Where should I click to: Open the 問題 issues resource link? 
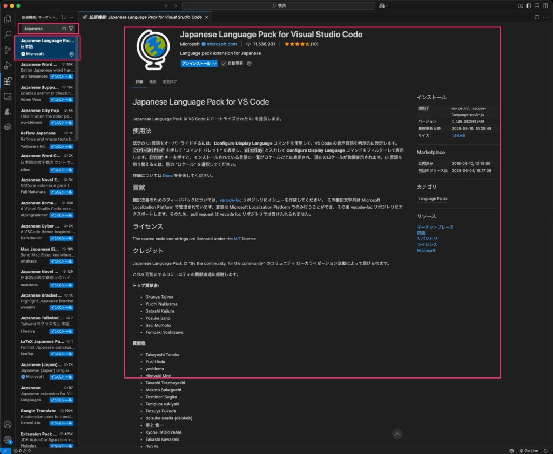(421, 233)
